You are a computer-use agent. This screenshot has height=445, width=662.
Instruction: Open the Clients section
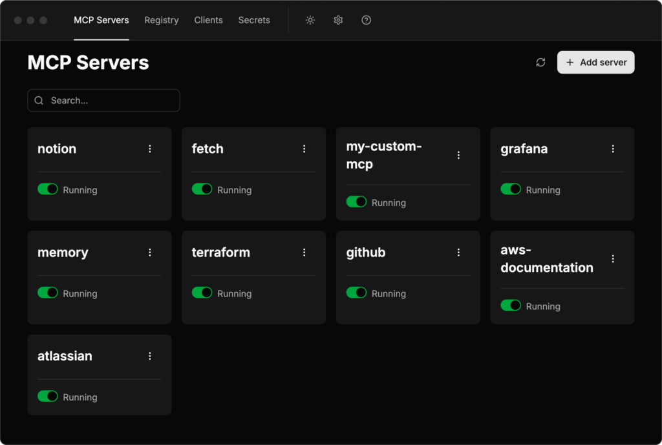point(208,20)
